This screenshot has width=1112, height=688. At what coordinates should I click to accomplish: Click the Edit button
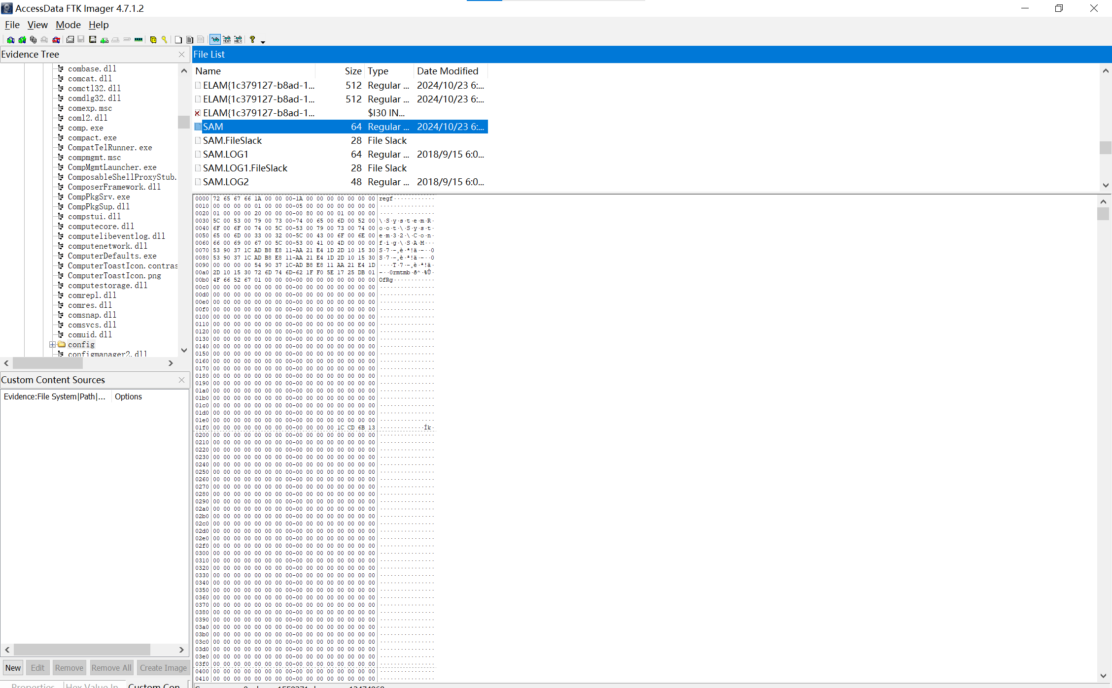(x=37, y=668)
